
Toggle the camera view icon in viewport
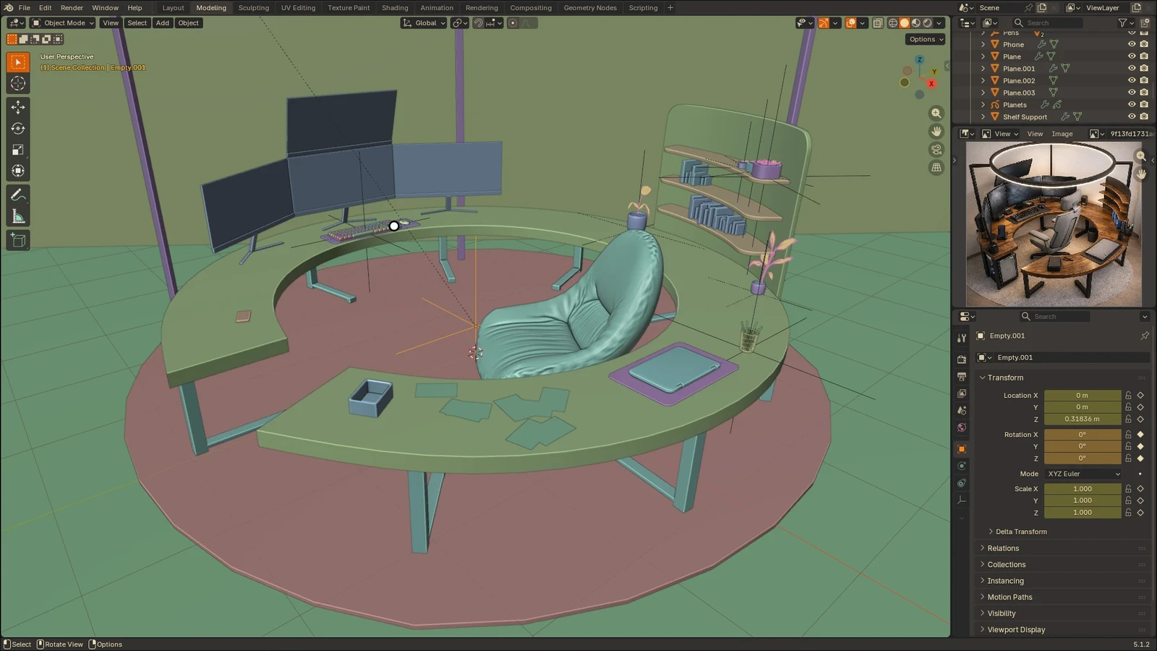coord(936,150)
